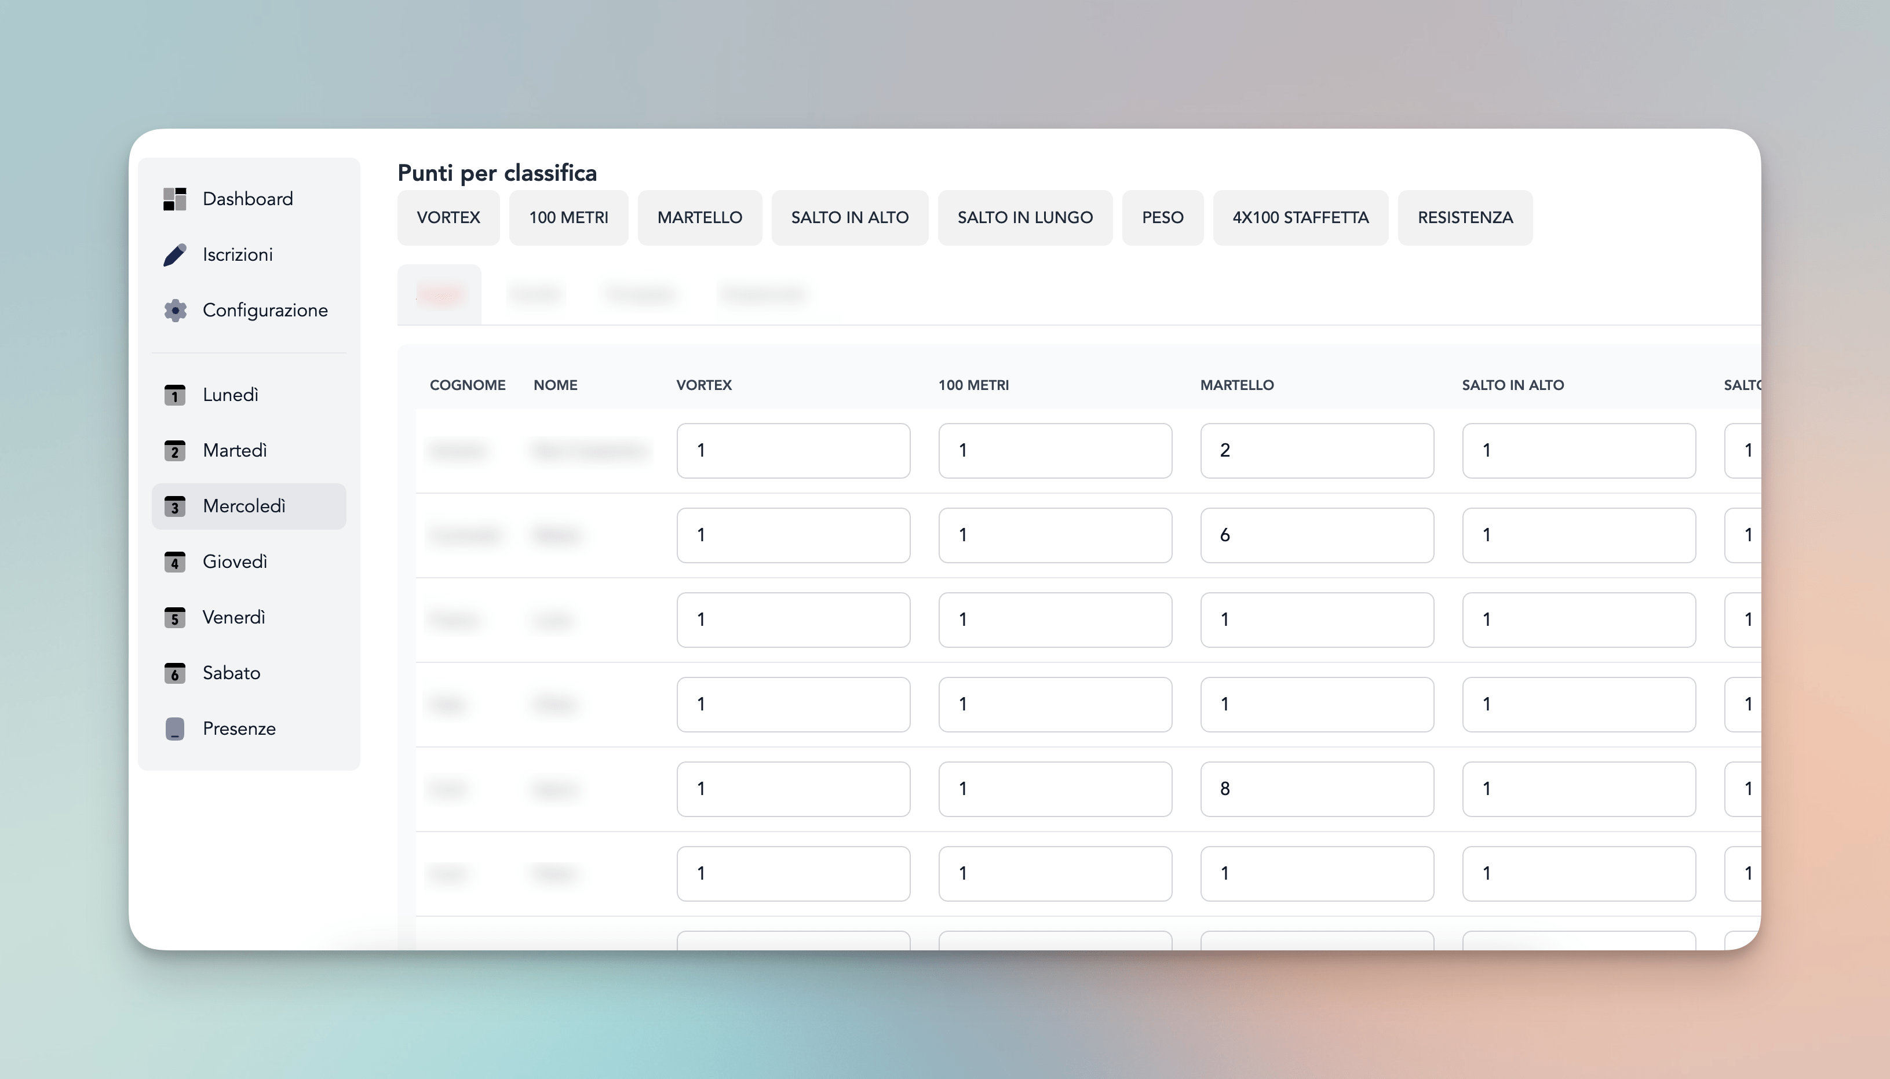Click first row VORTEX points field
Viewport: 1890px width, 1079px height.
[793, 451]
